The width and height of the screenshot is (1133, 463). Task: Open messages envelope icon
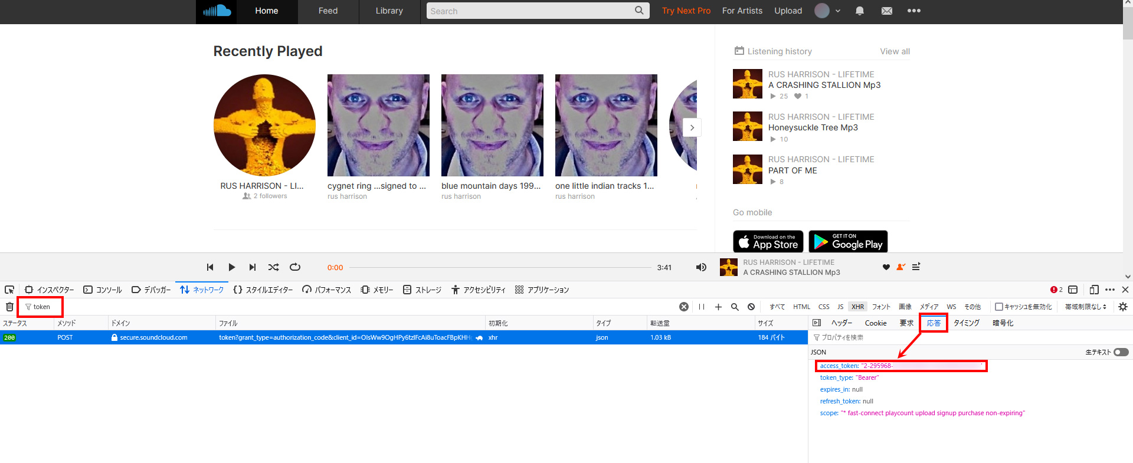(887, 11)
